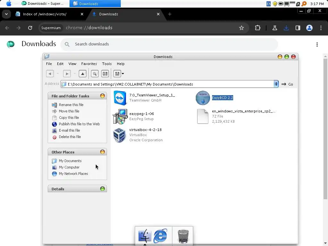Open the Downloads page more-actions menu
Screen dimensions: 328x246
point(317,44)
